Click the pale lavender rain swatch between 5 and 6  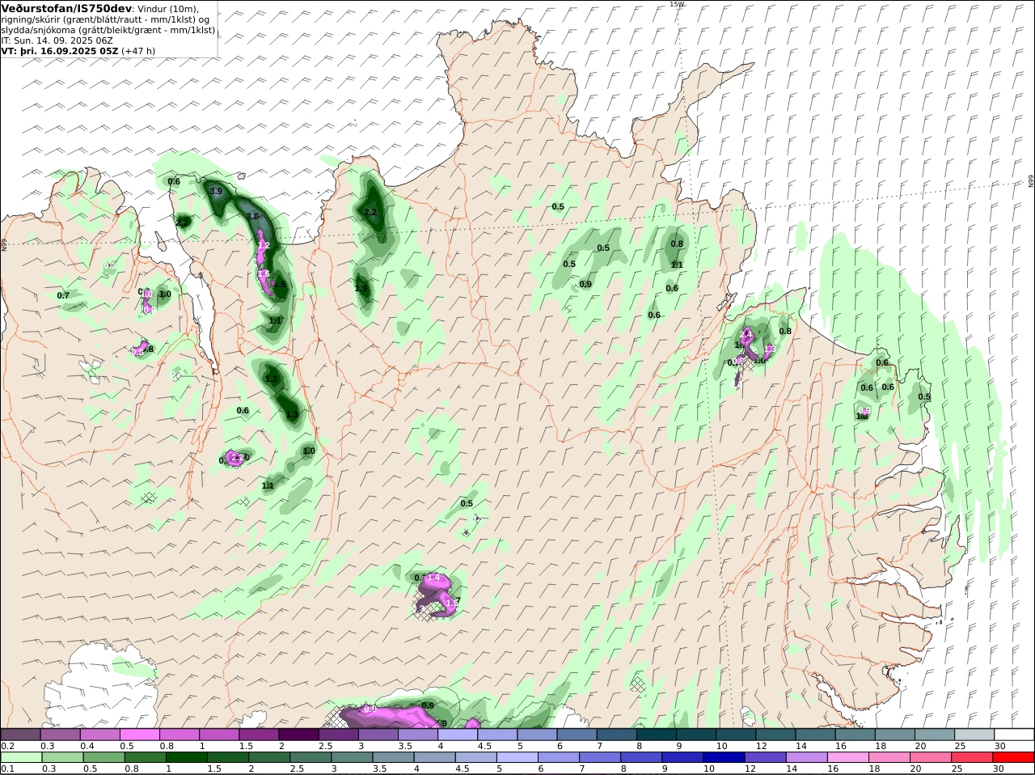tap(517, 757)
